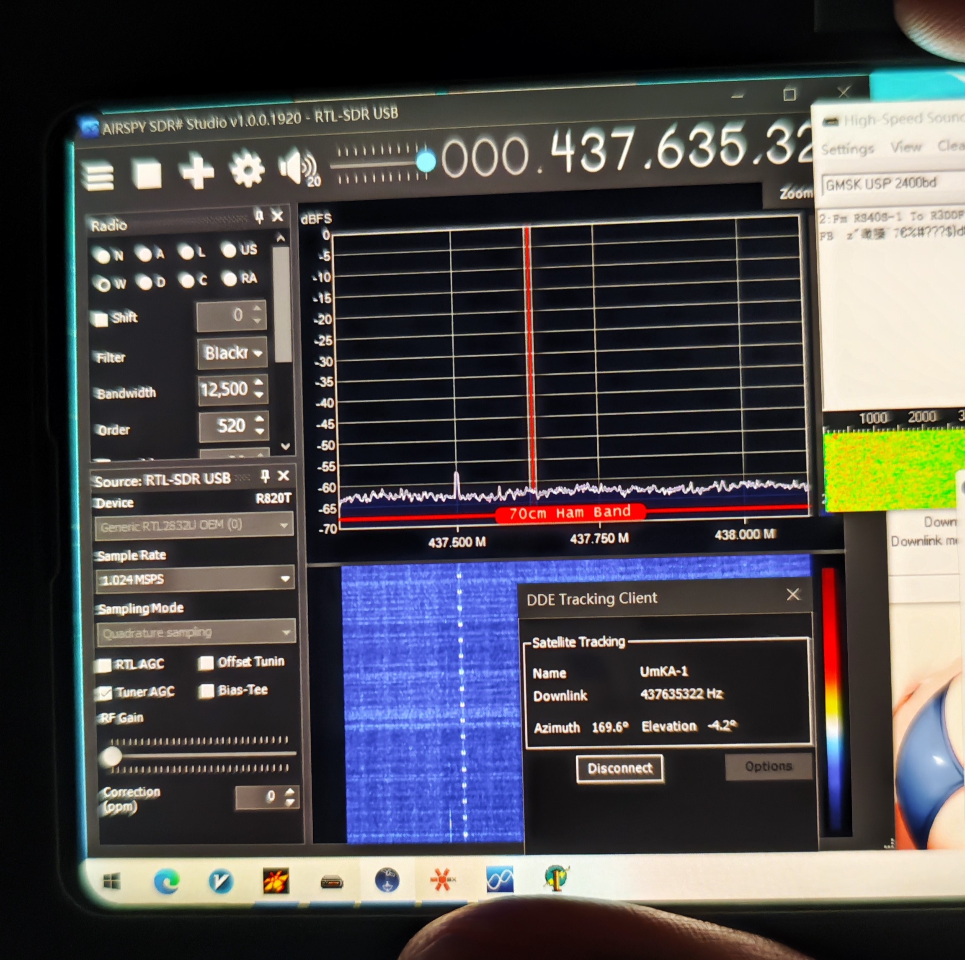965x960 pixels.
Task: Enable the RTL AGC checkbox
Action: tap(104, 665)
